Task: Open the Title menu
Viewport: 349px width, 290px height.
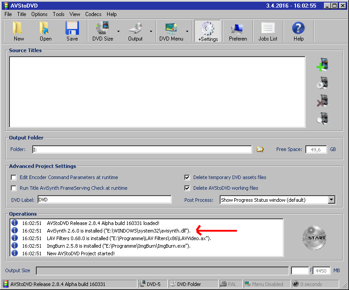Action: (21, 14)
